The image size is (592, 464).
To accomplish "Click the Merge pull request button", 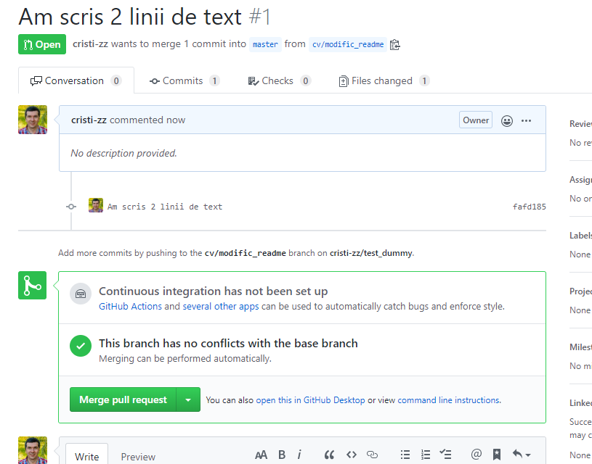I will 123,399.
